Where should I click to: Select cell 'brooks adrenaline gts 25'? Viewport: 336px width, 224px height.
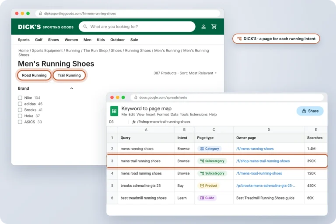coord(146,185)
